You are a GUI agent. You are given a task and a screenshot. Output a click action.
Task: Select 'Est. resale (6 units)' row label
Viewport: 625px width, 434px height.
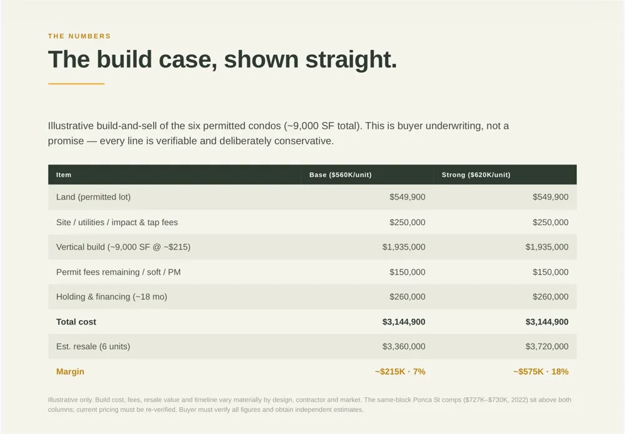click(93, 346)
